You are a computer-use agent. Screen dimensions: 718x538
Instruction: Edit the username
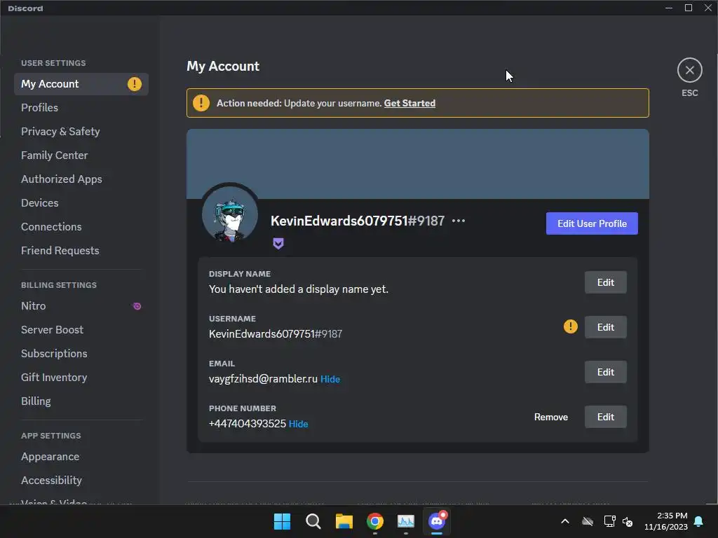[x=605, y=327]
